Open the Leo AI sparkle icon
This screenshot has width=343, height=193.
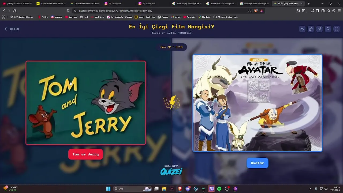[328, 11]
